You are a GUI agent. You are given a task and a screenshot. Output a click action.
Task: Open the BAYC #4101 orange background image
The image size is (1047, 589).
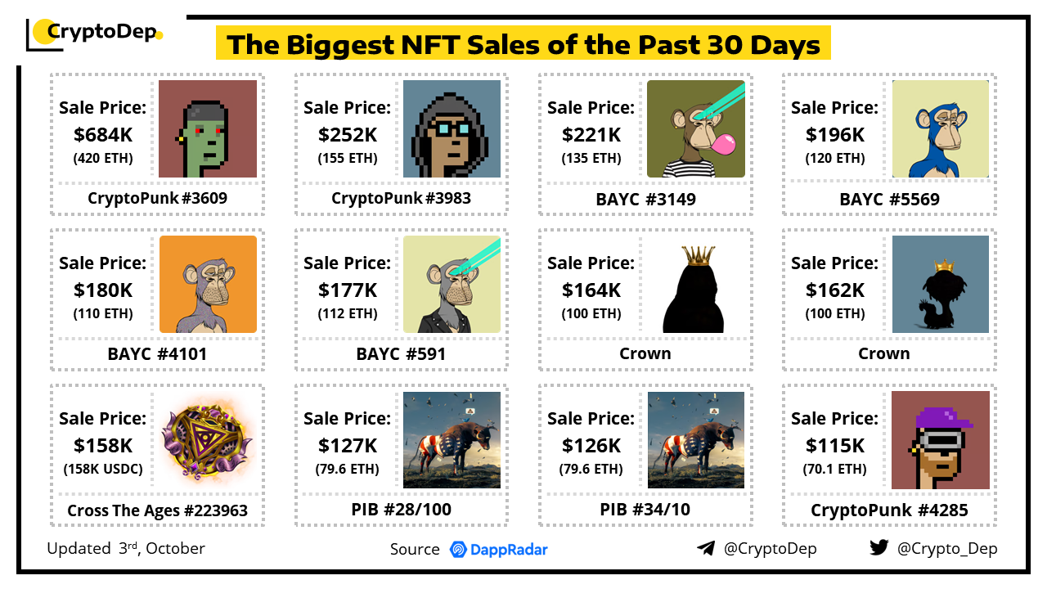[208, 284]
